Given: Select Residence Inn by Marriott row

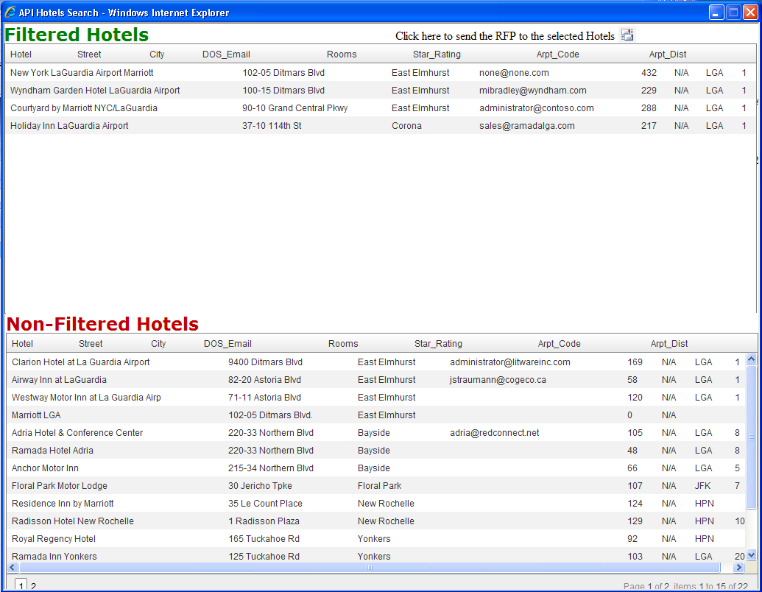Looking at the screenshot, I should 376,503.
